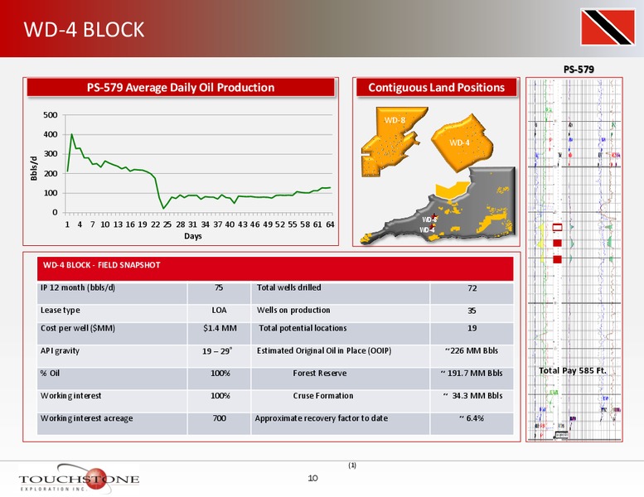The image size is (644, 497).
Task: Click the empty red perforation marker on well log
Action: [x=557, y=227]
